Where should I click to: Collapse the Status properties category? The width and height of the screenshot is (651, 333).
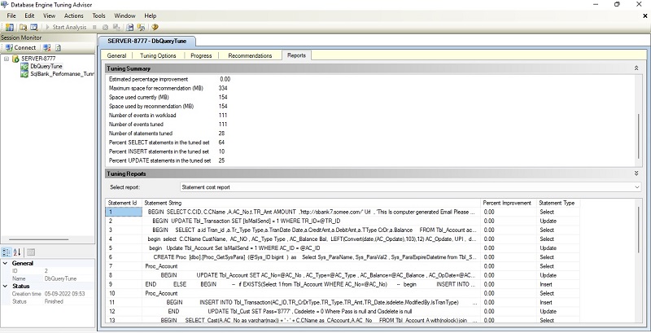[6, 286]
